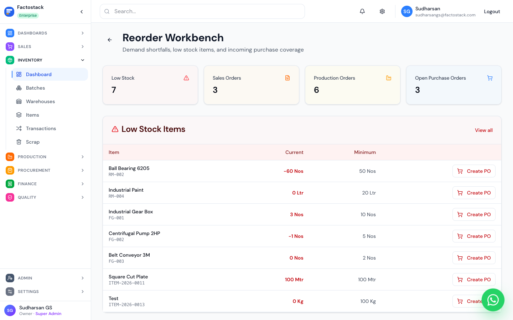Open Scrap in the Inventory menu
The height and width of the screenshot is (320, 513).
coord(50,142)
